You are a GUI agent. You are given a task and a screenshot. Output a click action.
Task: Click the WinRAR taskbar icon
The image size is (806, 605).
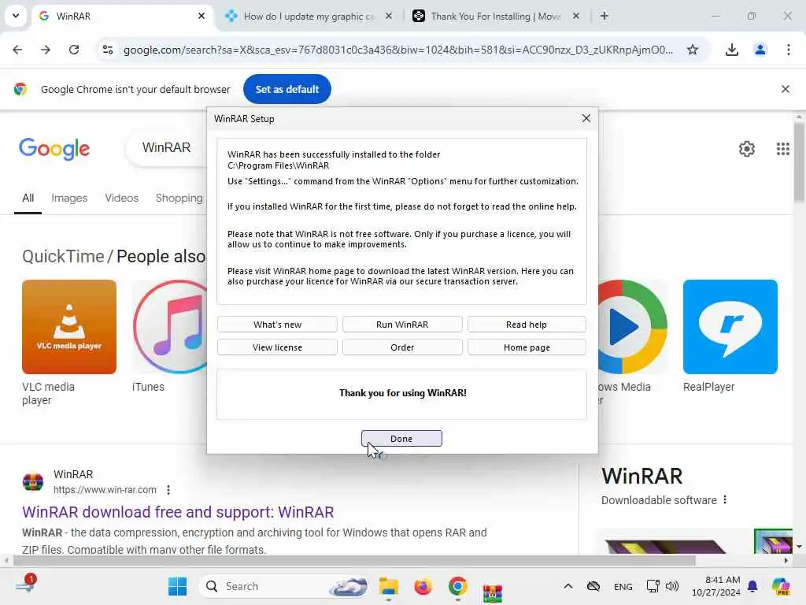492,592
